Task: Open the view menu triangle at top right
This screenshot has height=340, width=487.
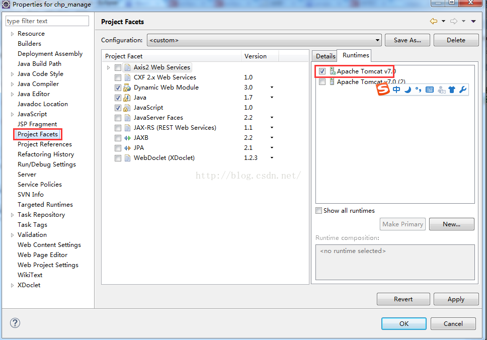Action: click(x=473, y=22)
